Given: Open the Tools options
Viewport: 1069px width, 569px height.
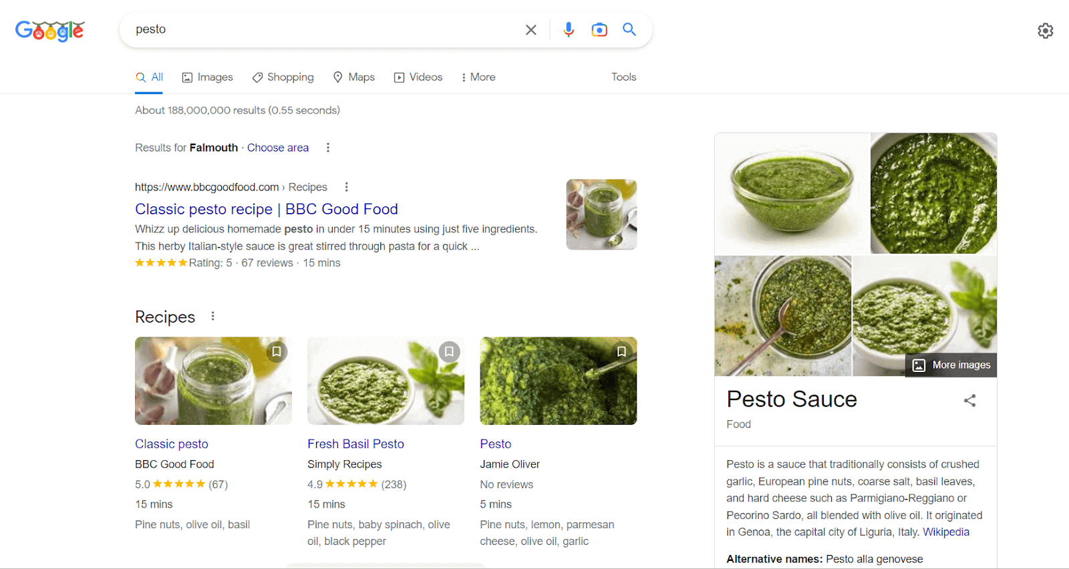Looking at the screenshot, I should (624, 77).
